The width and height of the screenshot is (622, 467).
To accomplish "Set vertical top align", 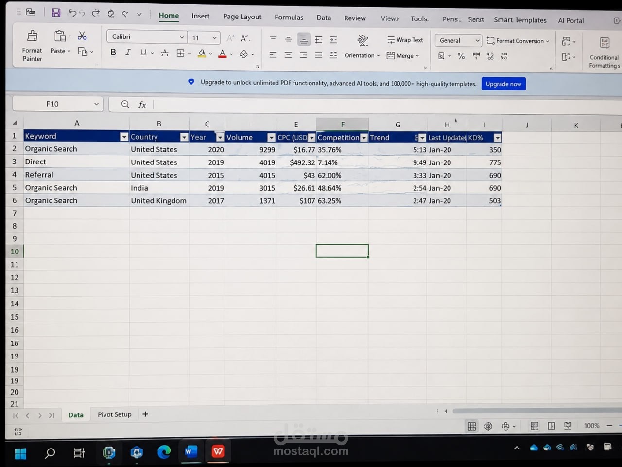I will [273, 38].
